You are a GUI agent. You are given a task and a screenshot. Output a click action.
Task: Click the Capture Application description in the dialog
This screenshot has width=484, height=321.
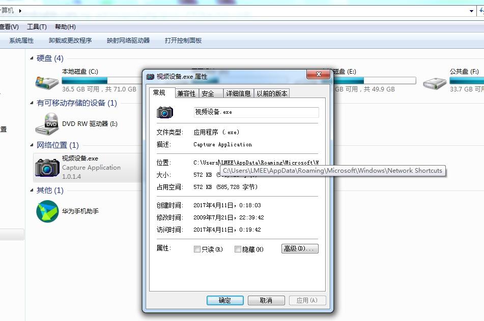click(222, 144)
